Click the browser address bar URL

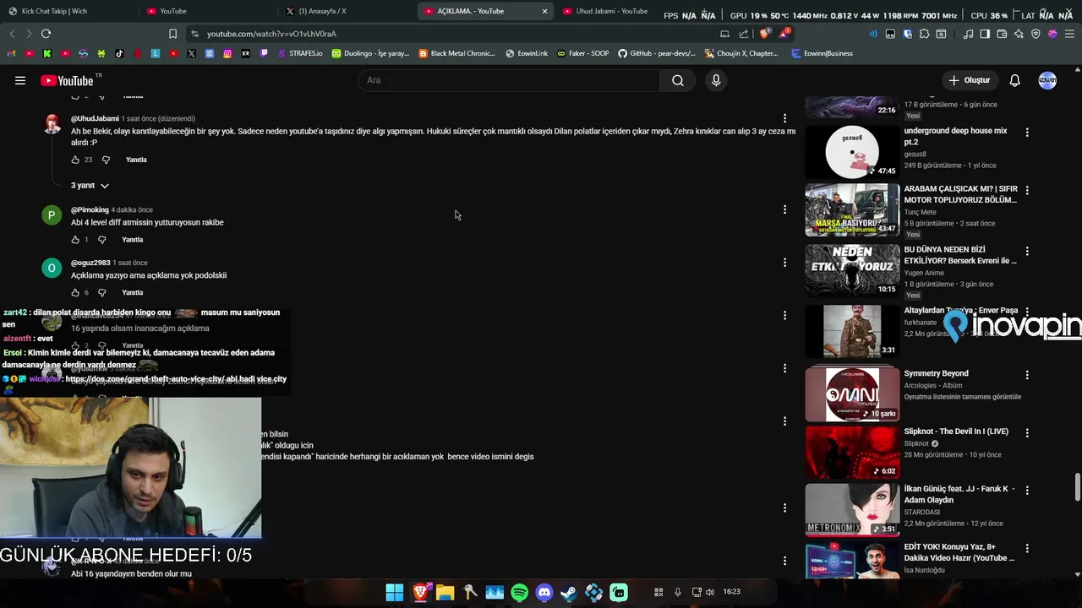point(271,34)
